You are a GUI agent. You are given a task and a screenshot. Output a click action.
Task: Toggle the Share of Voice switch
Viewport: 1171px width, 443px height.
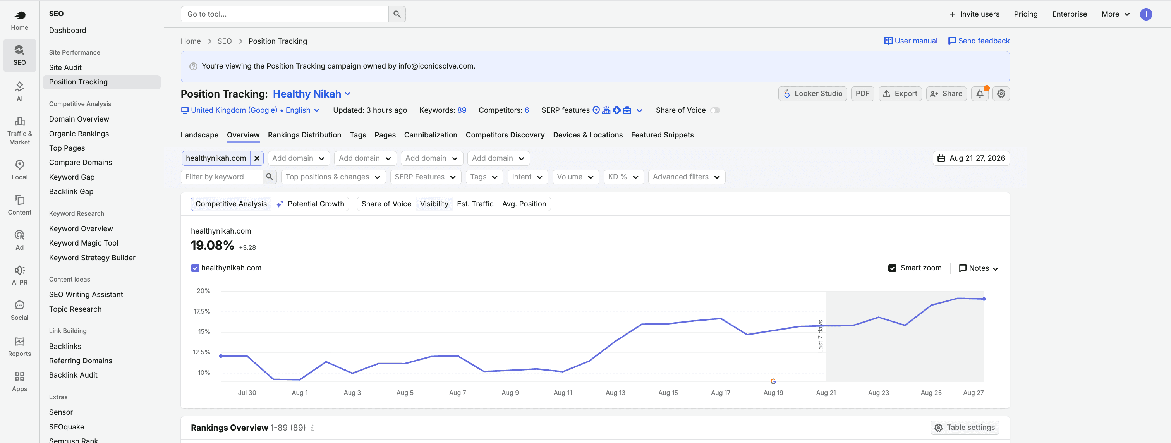pyautogui.click(x=715, y=110)
